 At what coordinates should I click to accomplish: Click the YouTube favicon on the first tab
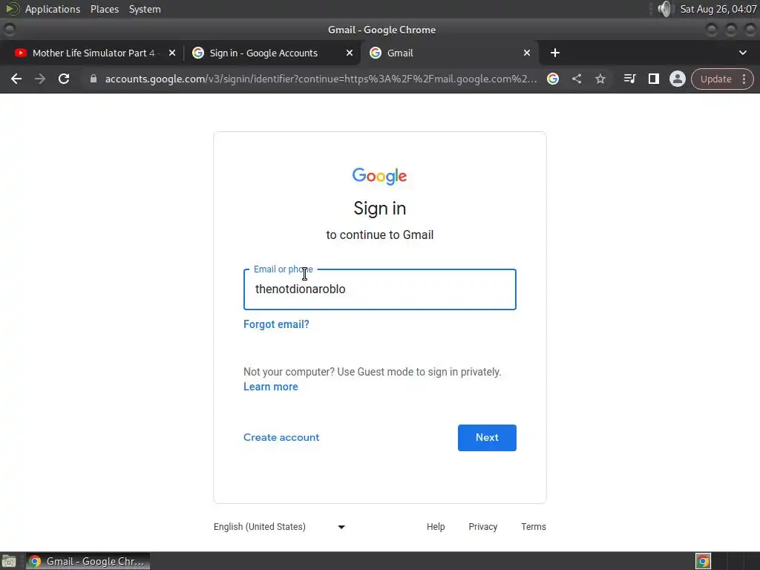pyautogui.click(x=20, y=53)
